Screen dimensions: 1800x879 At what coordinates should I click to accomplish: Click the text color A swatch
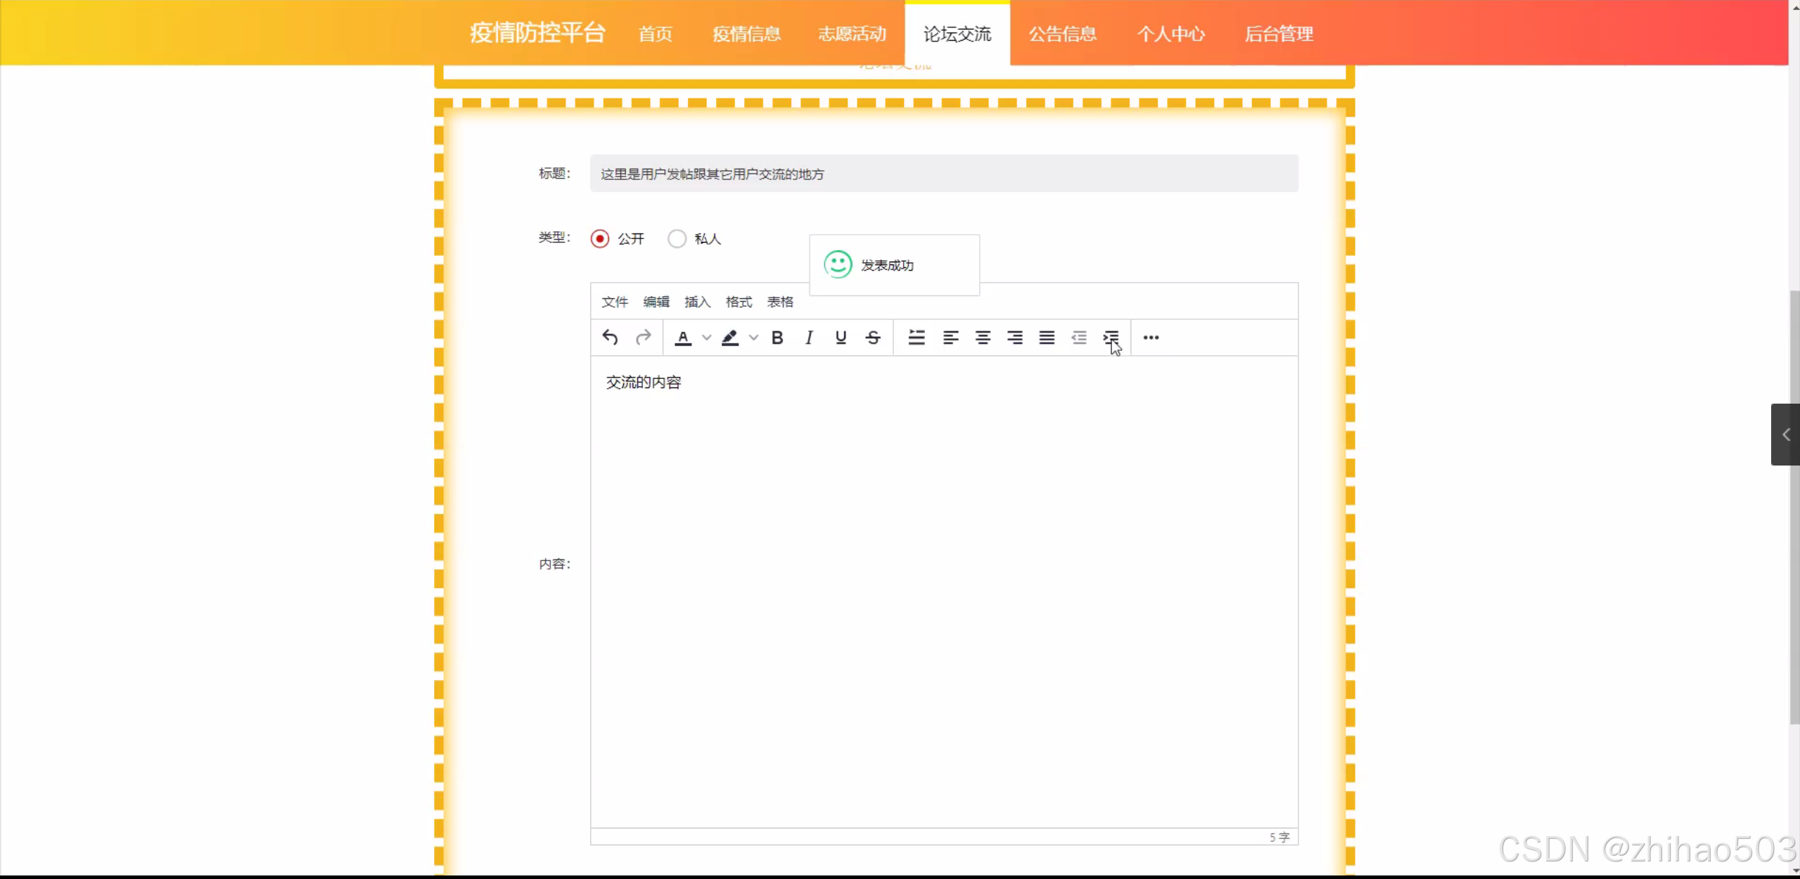coord(683,338)
